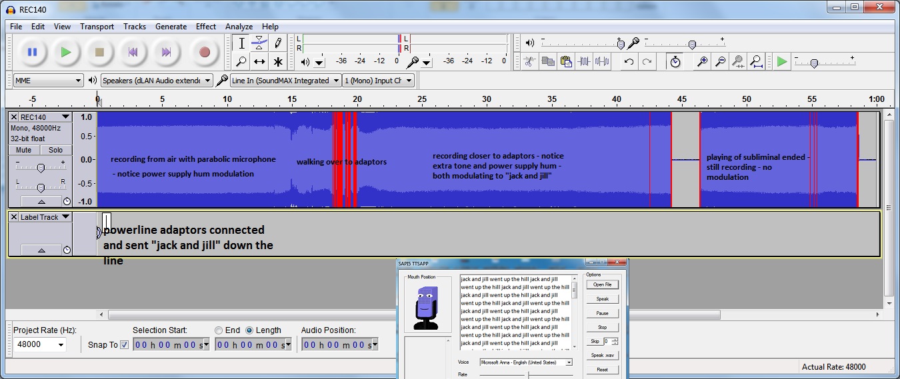
Task: Select the Draw pencil tool
Action: click(278, 43)
